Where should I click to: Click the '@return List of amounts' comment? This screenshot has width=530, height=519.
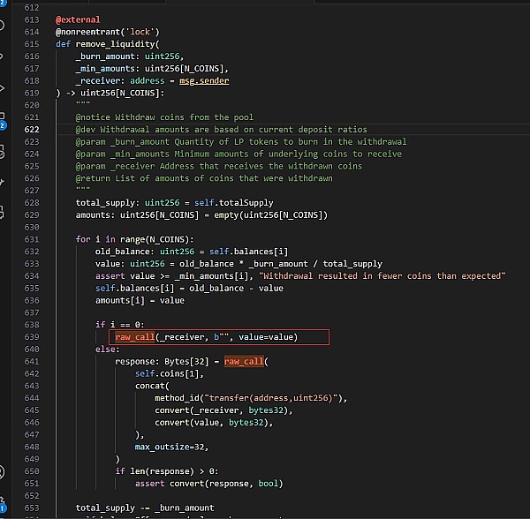(x=204, y=178)
